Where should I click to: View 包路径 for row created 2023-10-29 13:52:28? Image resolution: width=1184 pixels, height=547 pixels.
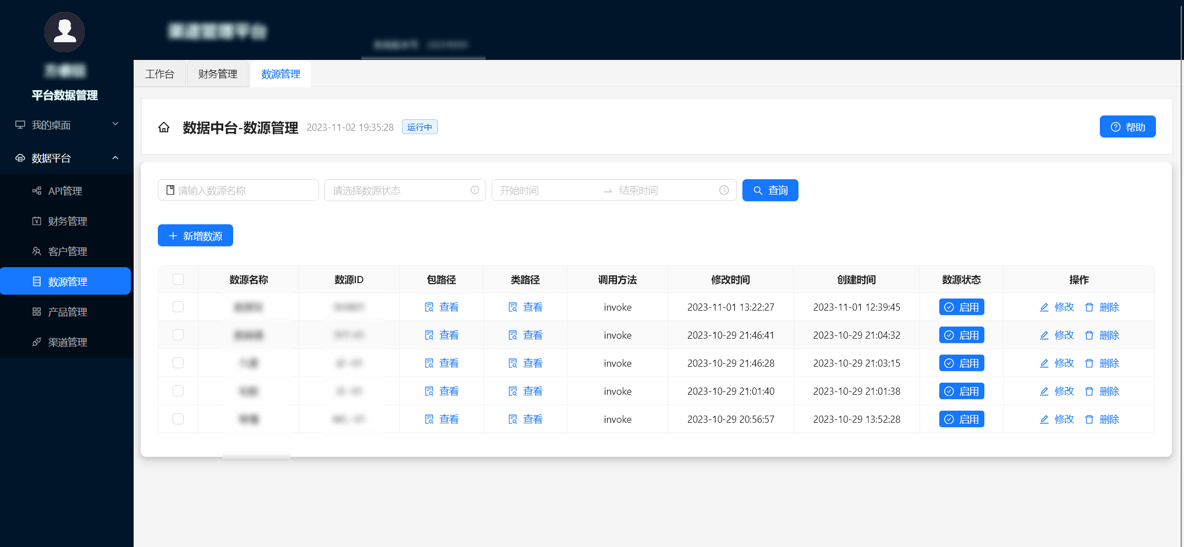[x=442, y=419]
